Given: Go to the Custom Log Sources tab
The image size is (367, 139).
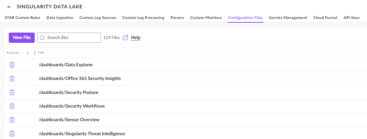Looking at the screenshot, I should coord(98,18).
